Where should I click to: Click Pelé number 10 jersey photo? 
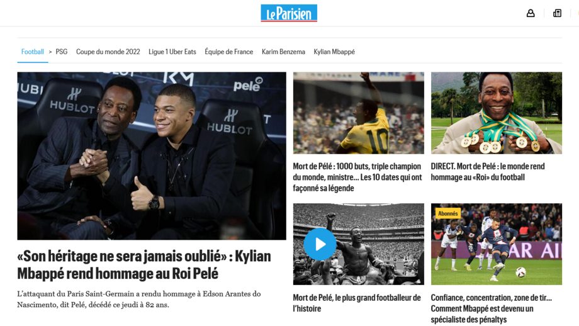[359, 113]
